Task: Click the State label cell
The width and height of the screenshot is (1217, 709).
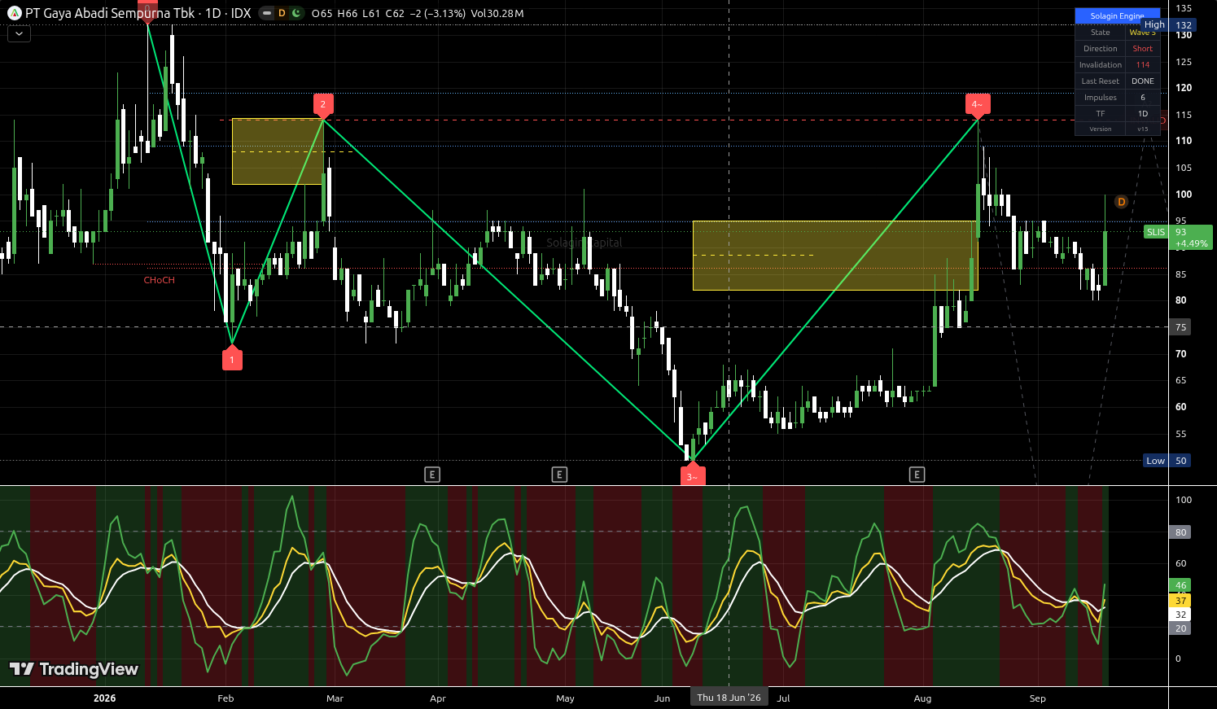Action: click(x=1100, y=33)
